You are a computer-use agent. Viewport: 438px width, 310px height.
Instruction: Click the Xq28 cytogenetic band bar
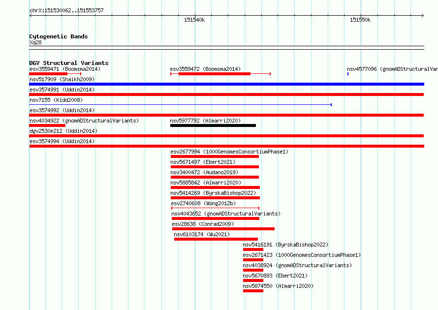pyautogui.click(x=226, y=48)
